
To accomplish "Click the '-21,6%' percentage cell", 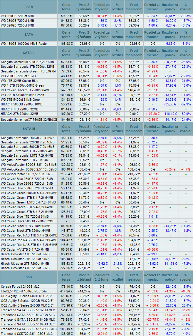I will click(117, 264).
